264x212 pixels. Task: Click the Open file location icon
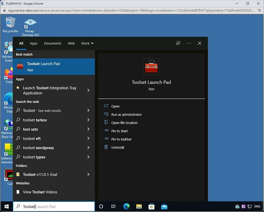coord(106,122)
